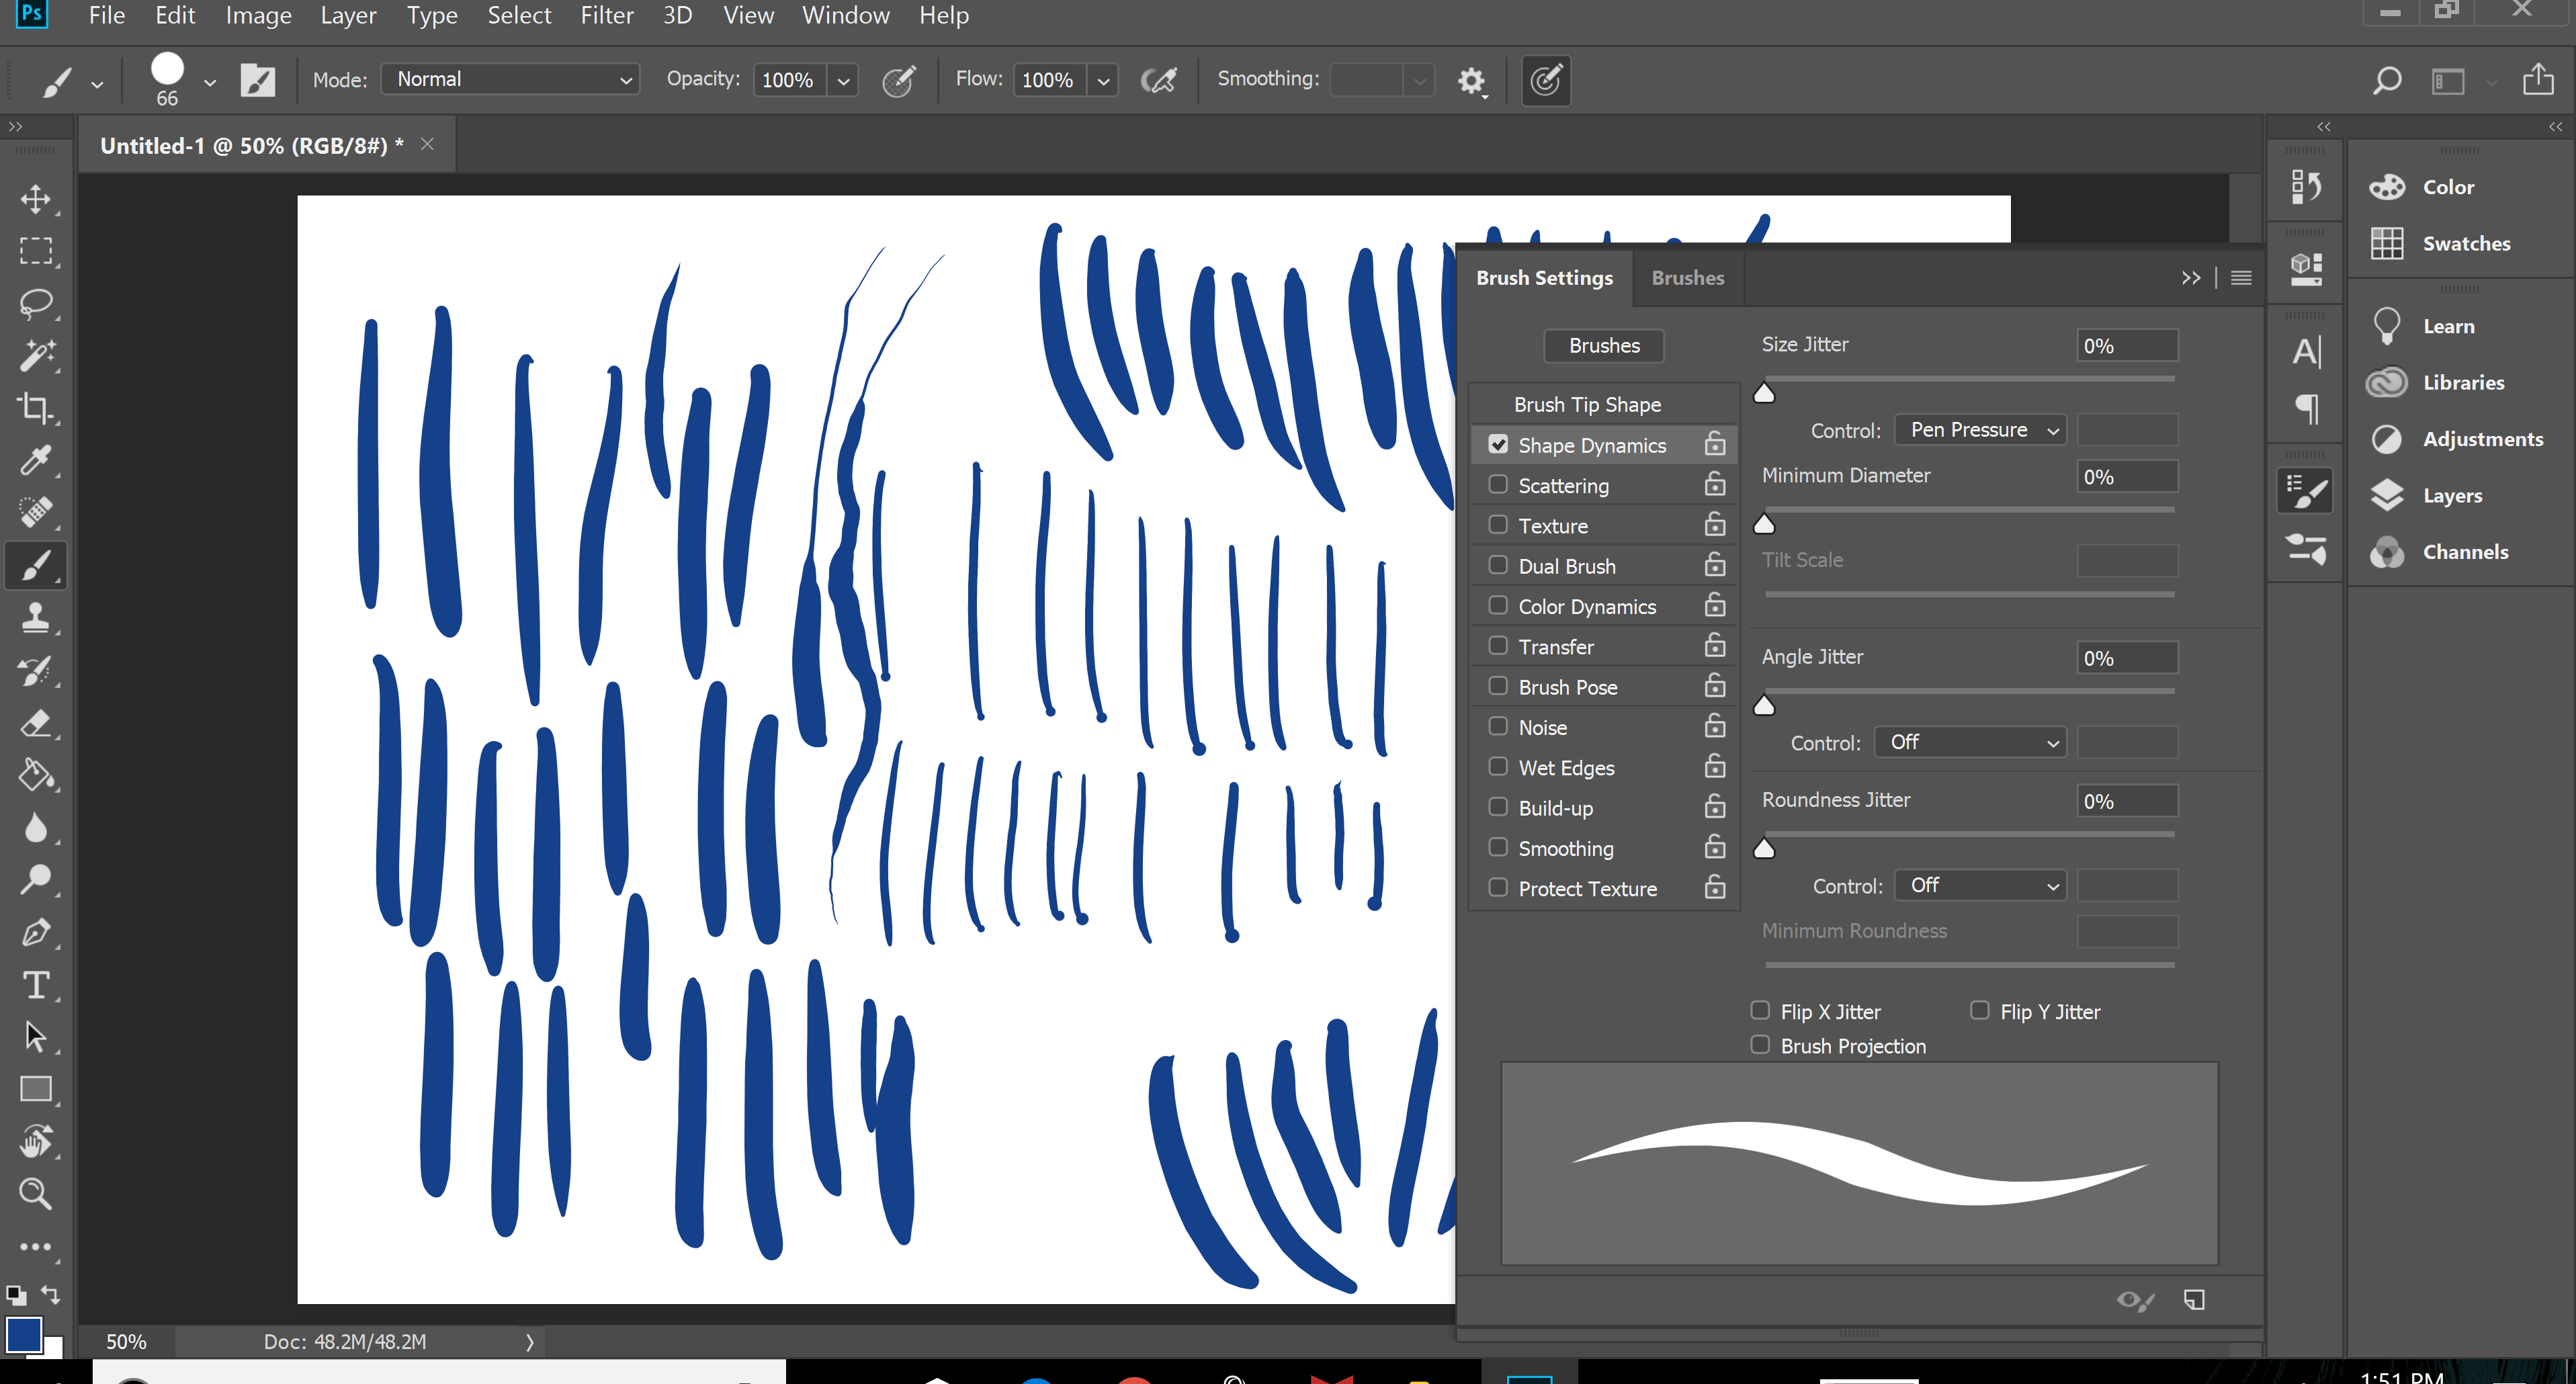Open the Filter menu

(607, 15)
